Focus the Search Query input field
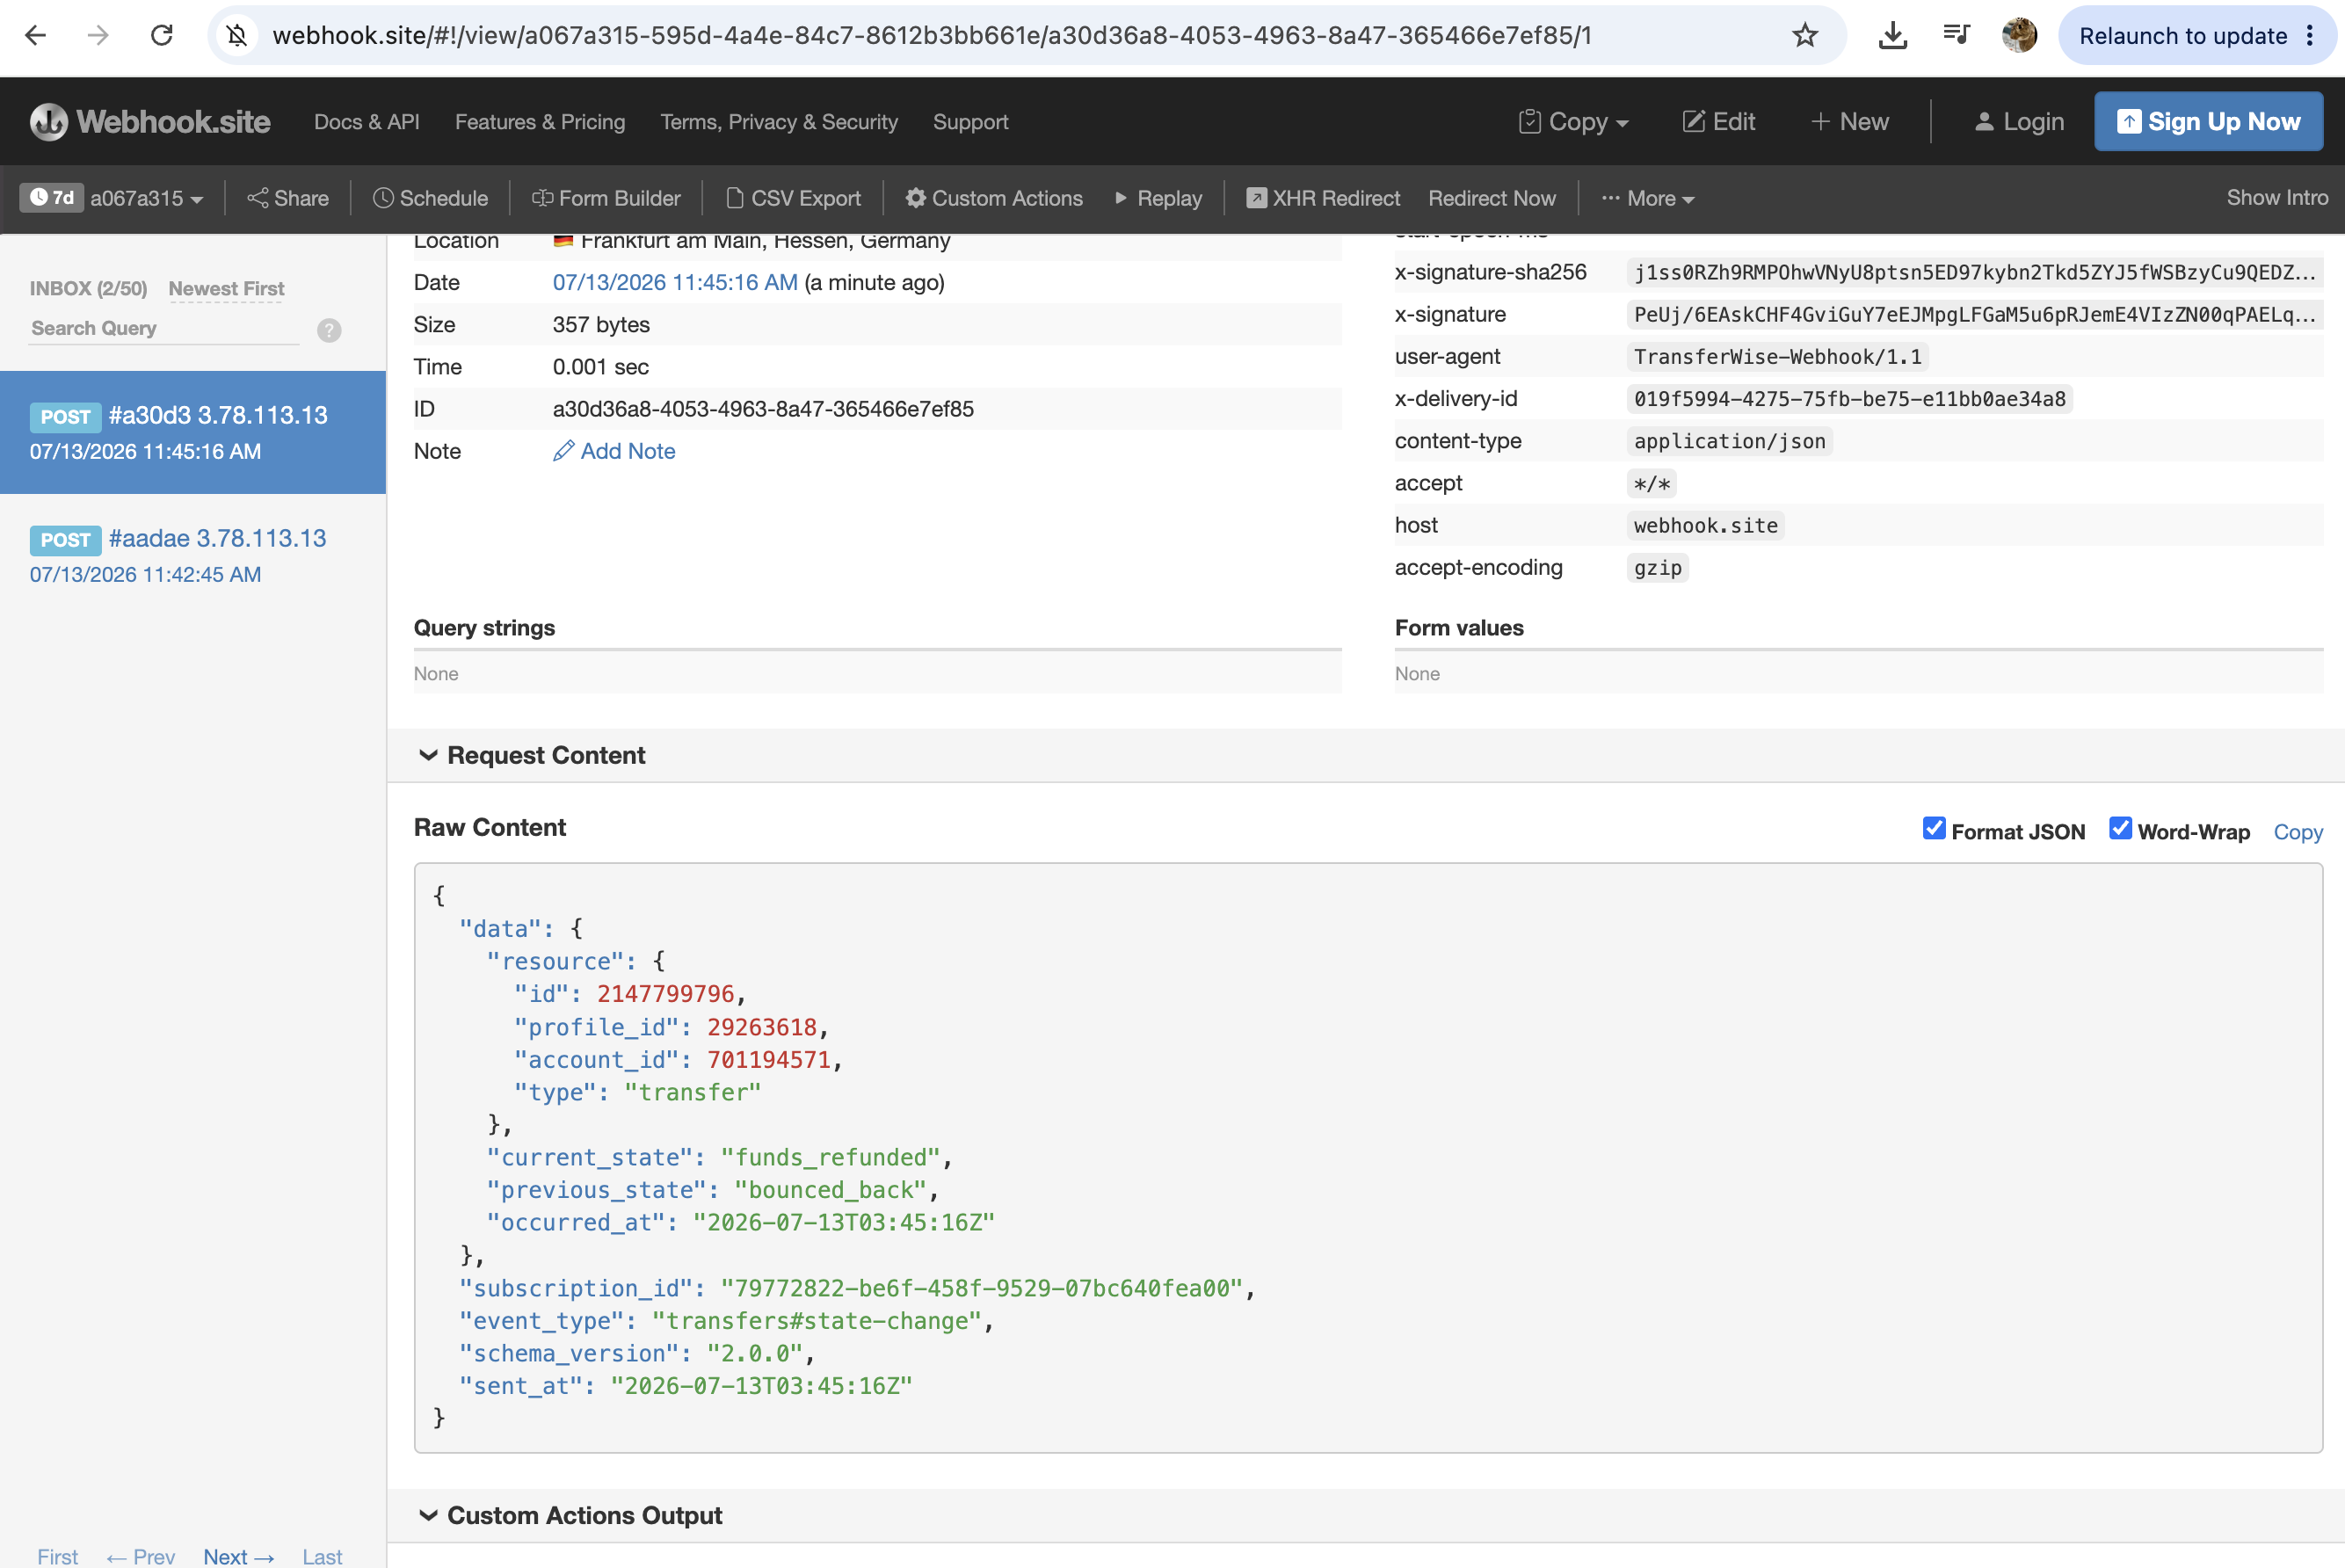Viewport: 2345px width, 1568px height. tap(164, 328)
